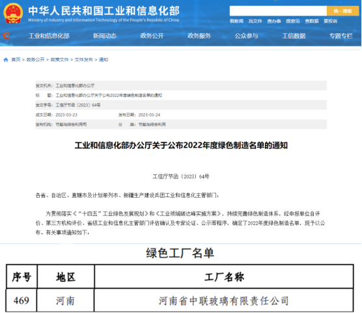The height and width of the screenshot is (313, 362).
Task: Open the 工信数据 navigation item
Action: click(294, 36)
